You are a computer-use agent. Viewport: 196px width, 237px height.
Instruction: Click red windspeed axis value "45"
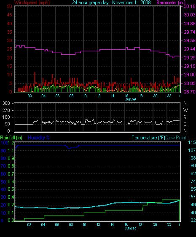[10, 15]
